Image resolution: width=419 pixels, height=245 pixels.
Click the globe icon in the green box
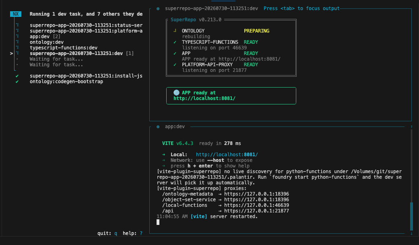(x=176, y=92)
